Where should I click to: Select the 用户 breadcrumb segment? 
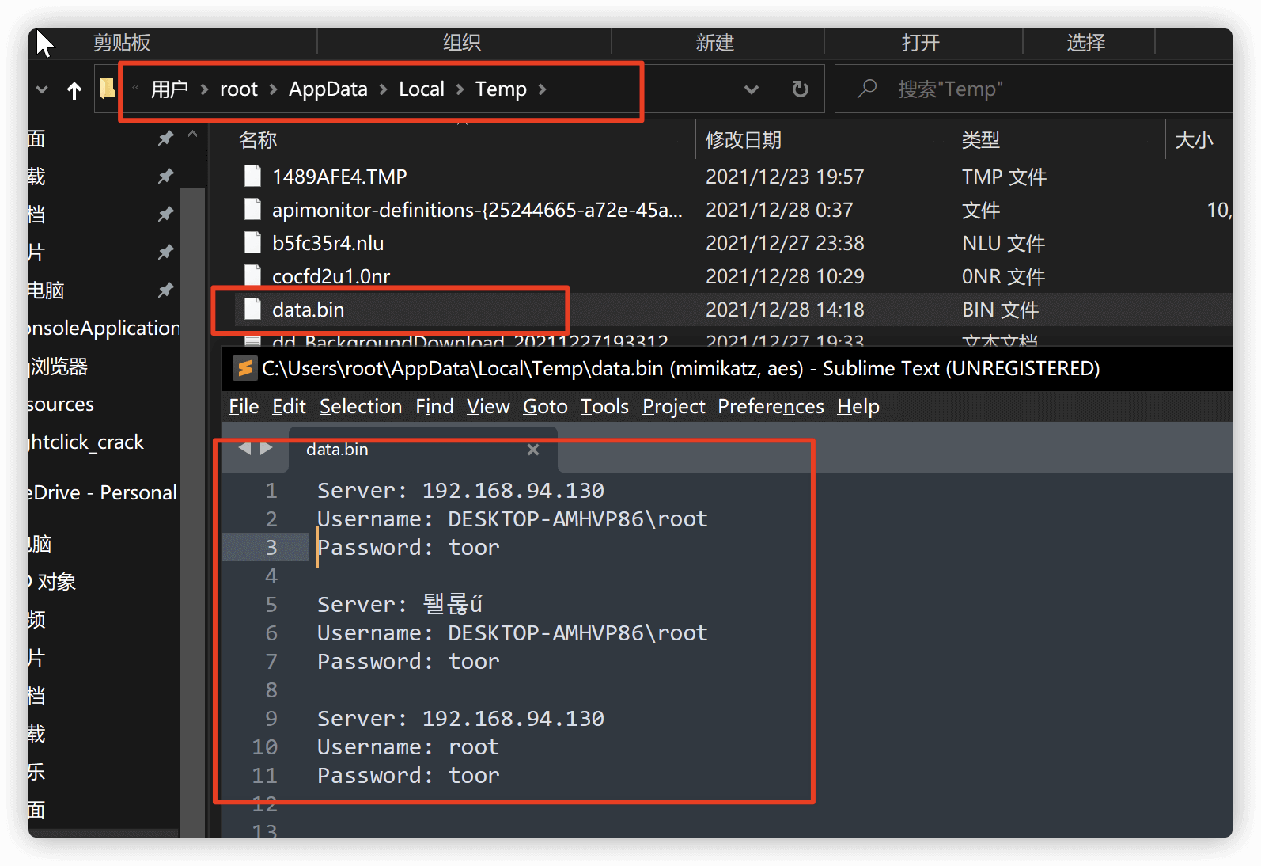coord(169,89)
